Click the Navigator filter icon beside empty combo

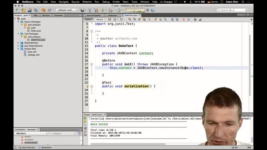point(79,133)
